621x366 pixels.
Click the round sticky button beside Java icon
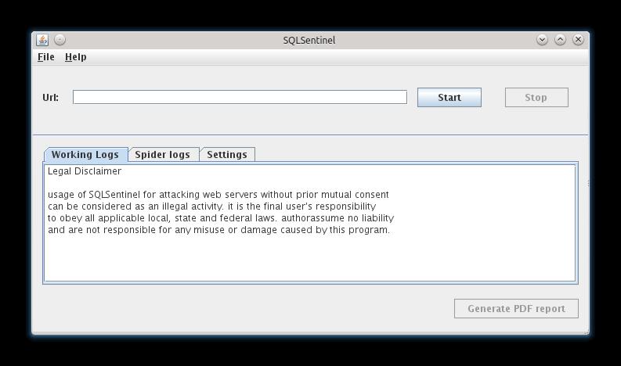[60, 40]
